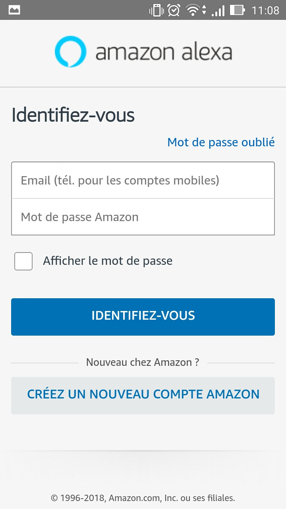Image resolution: width=286 pixels, height=509 pixels.
Task: Tap the Amazon copyright footer text
Action: pos(143,497)
